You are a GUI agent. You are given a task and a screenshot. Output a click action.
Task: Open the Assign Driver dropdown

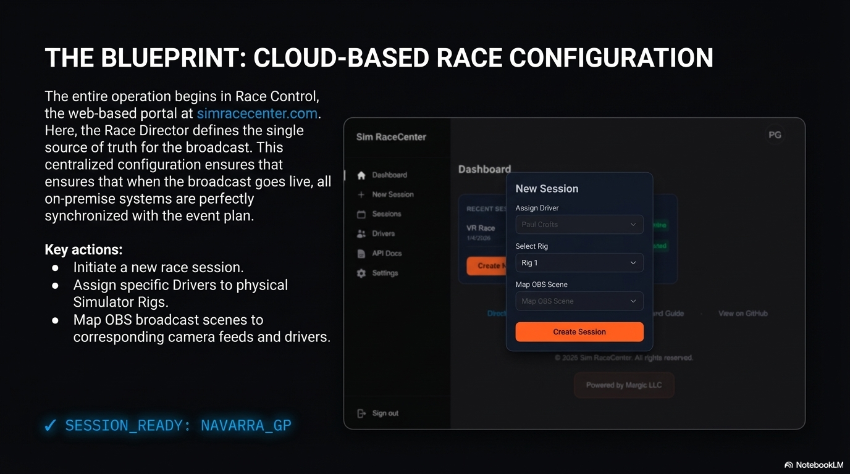pos(579,224)
